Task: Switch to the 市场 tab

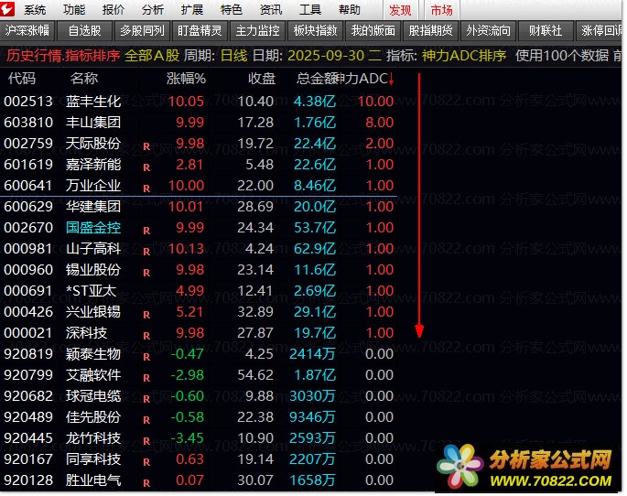Action: click(x=441, y=10)
